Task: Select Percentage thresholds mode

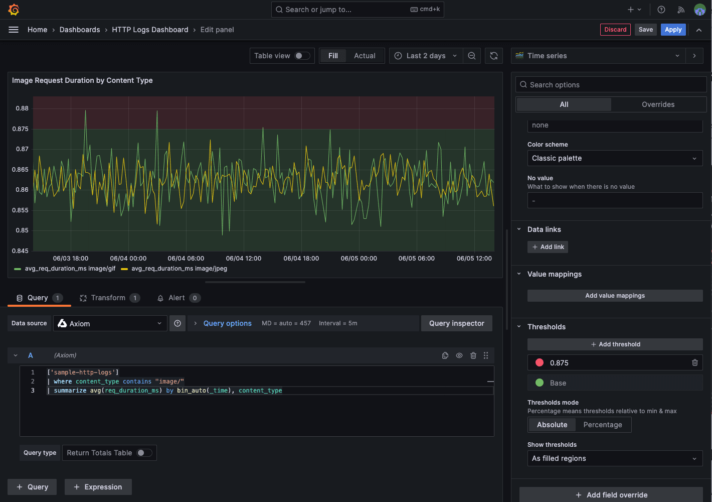Action: [603, 425]
